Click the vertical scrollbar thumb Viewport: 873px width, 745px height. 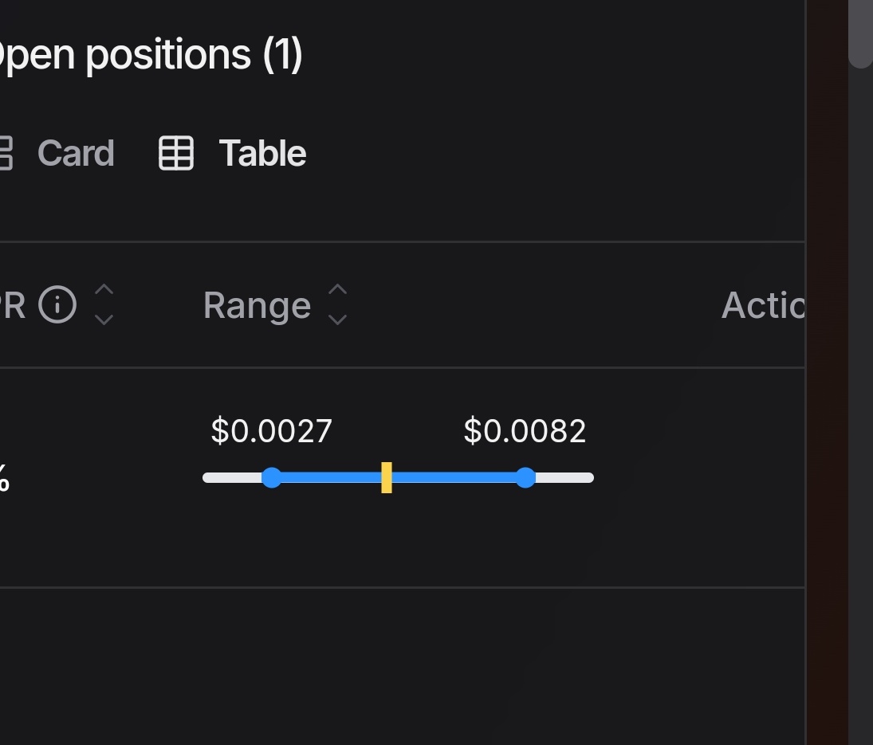coord(861,33)
